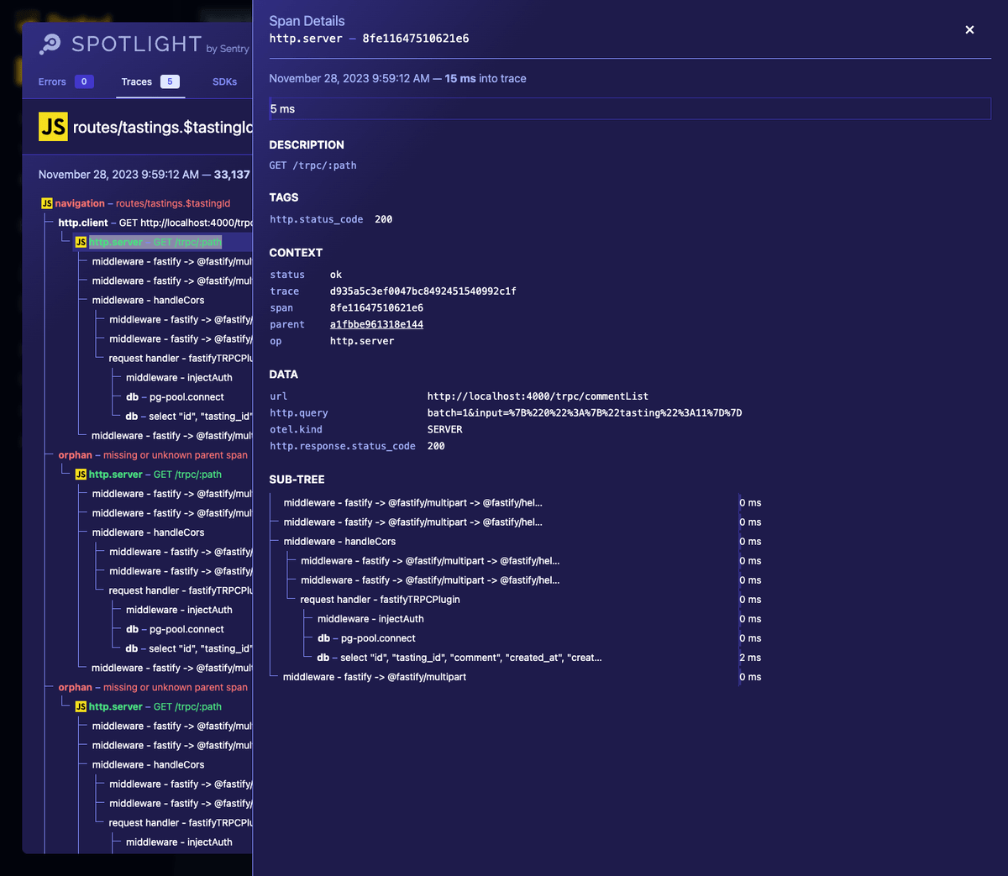Open the Traces tab
The height and width of the screenshot is (876, 1008).
[x=137, y=81]
